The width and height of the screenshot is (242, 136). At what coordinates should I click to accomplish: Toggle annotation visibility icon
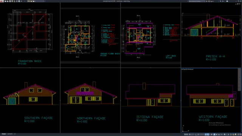coord(214,134)
